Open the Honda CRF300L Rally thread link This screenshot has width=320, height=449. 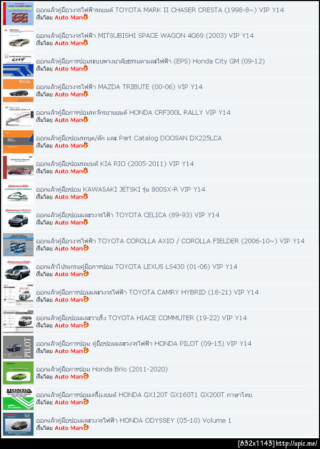(x=133, y=112)
